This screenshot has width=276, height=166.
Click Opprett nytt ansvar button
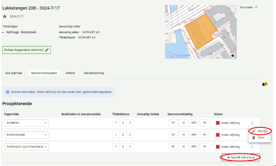click(241, 158)
